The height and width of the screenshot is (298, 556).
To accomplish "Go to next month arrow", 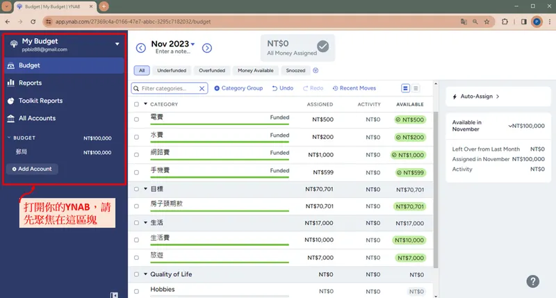I will [x=207, y=48].
